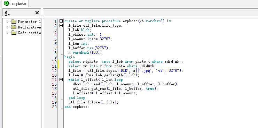Click 'l_offset + l_amount' on line 17

point(116,93)
